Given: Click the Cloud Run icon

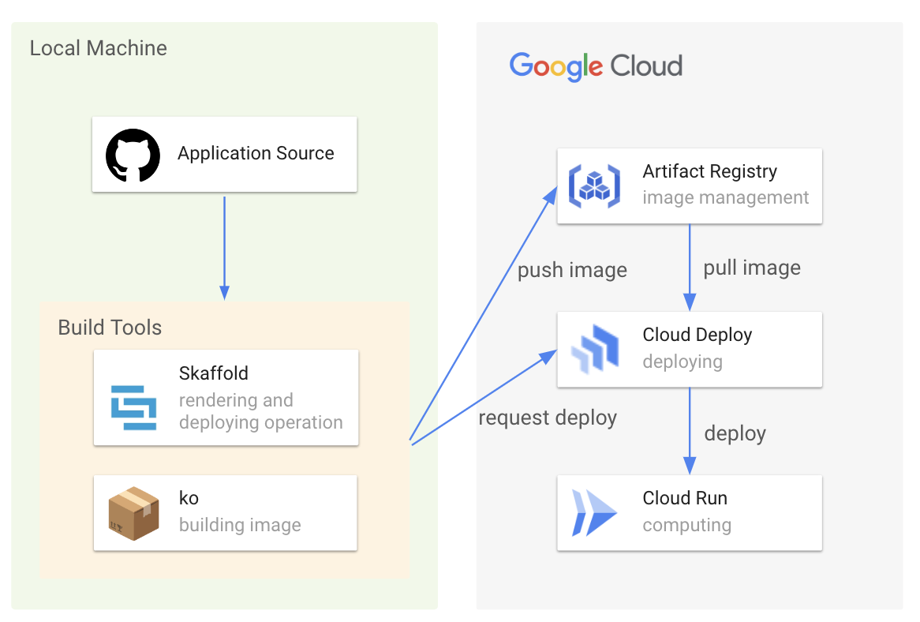Looking at the screenshot, I should click(594, 513).
